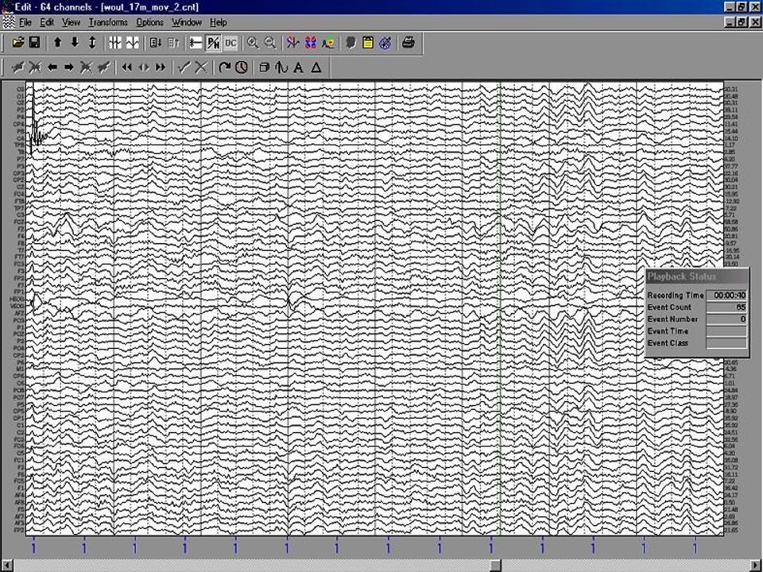Click the zoom out magnifier
Screen dimensions: 763x572
click(270, 43)
